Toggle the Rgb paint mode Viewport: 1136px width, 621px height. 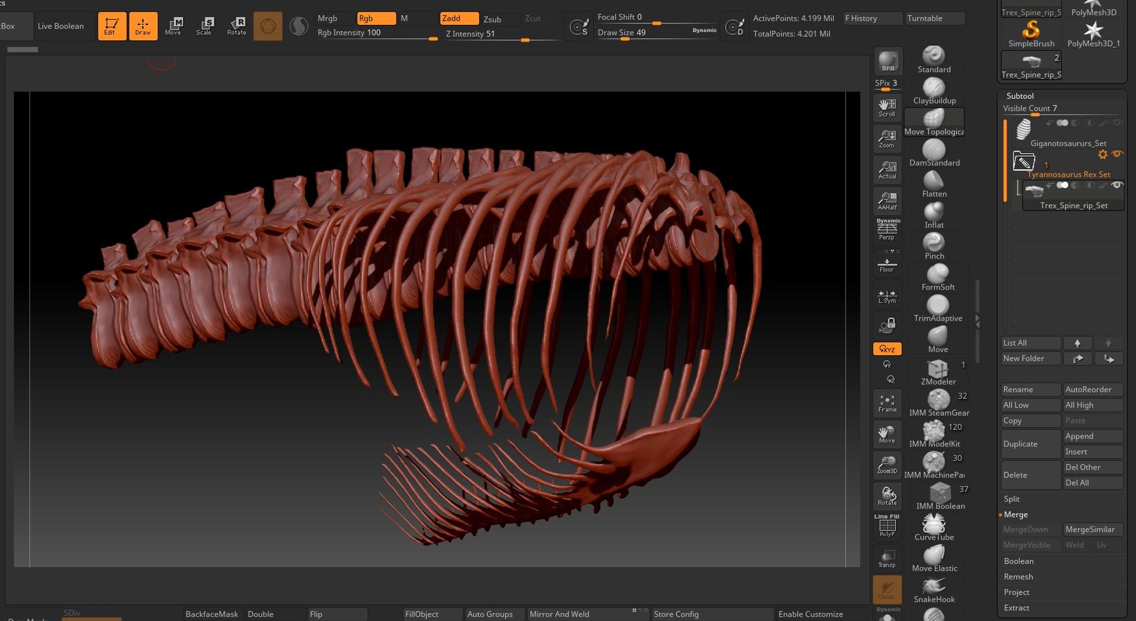(x=376, y=18)
